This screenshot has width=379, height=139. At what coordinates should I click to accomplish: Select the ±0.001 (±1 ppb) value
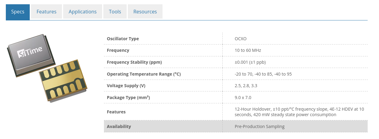click(250, 62)
